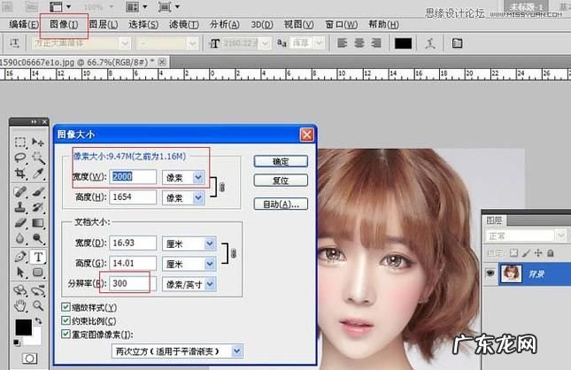Toggle 重定图像像素 checkbox
The width and height of the screenshot is (571, 370).
point(66,334)
